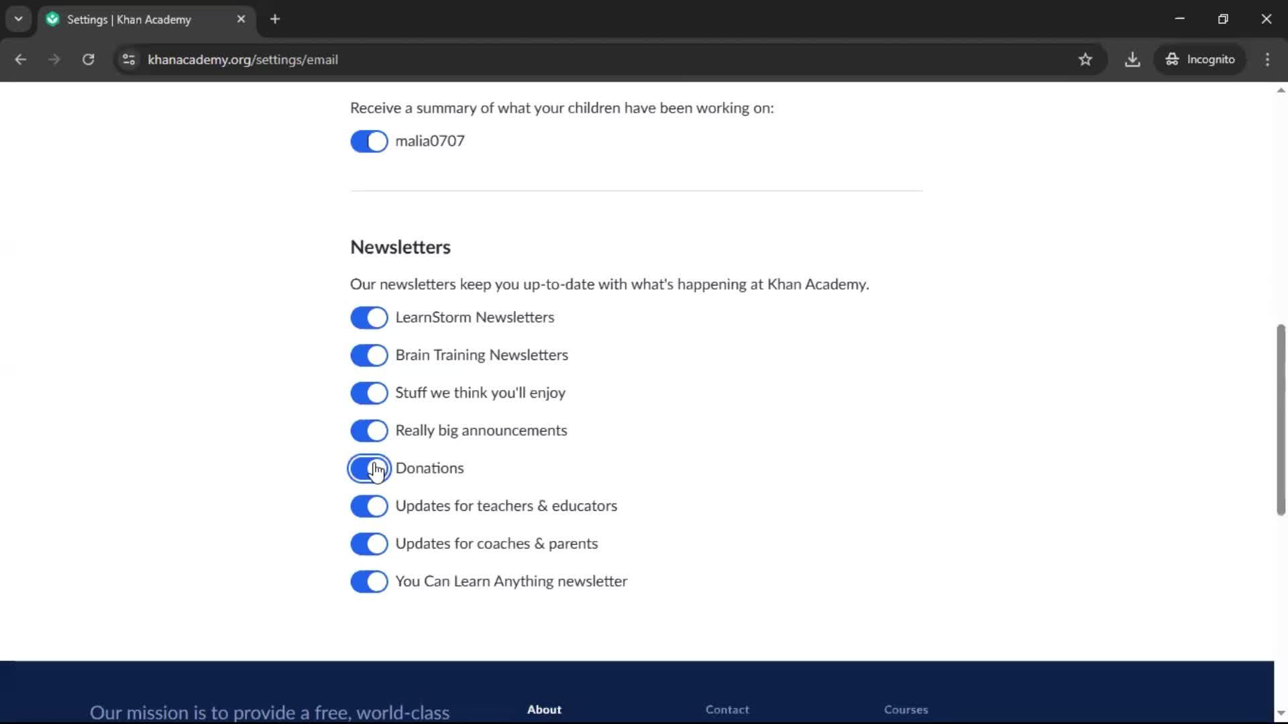Click the forward navigation arrow
Screen dimensions: 1288x724
(54, 60)
